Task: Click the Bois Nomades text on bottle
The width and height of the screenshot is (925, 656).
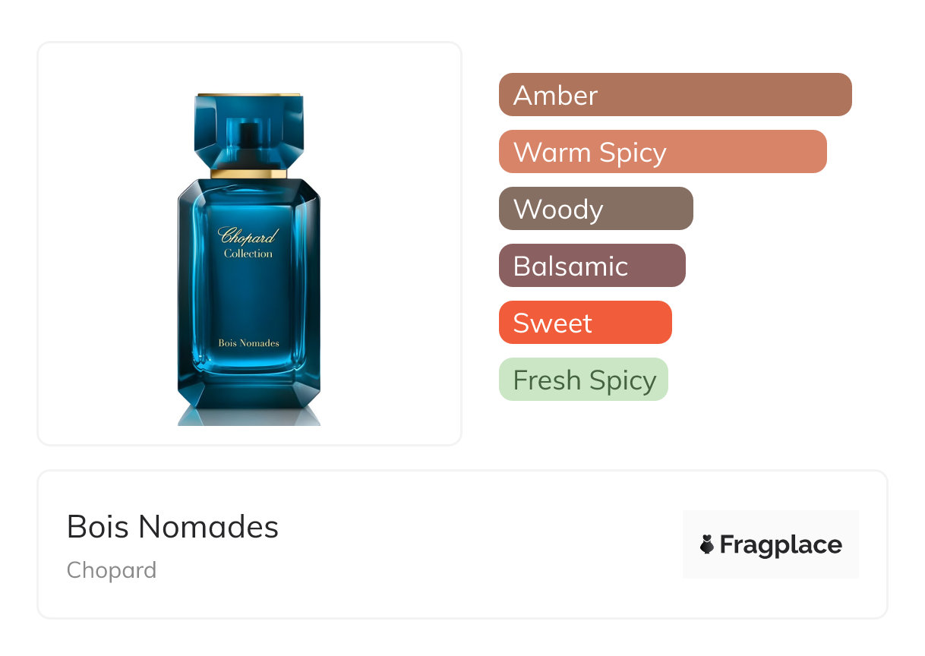Action: coord(248,343)
